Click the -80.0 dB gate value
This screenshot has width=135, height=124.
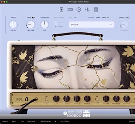(x=31, y=30)
